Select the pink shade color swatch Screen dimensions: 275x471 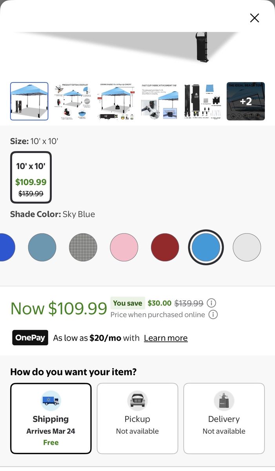(x=124, y=247)
